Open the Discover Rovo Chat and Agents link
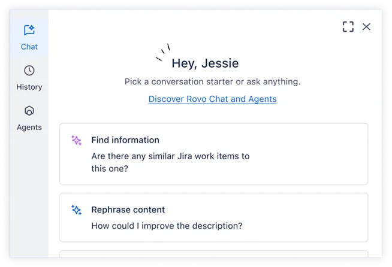 click(x=212, y=99)
